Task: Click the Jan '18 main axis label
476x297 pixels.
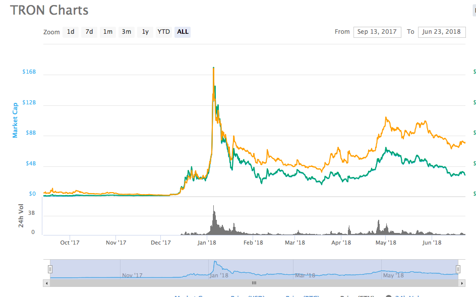Action: click(207, 243)
